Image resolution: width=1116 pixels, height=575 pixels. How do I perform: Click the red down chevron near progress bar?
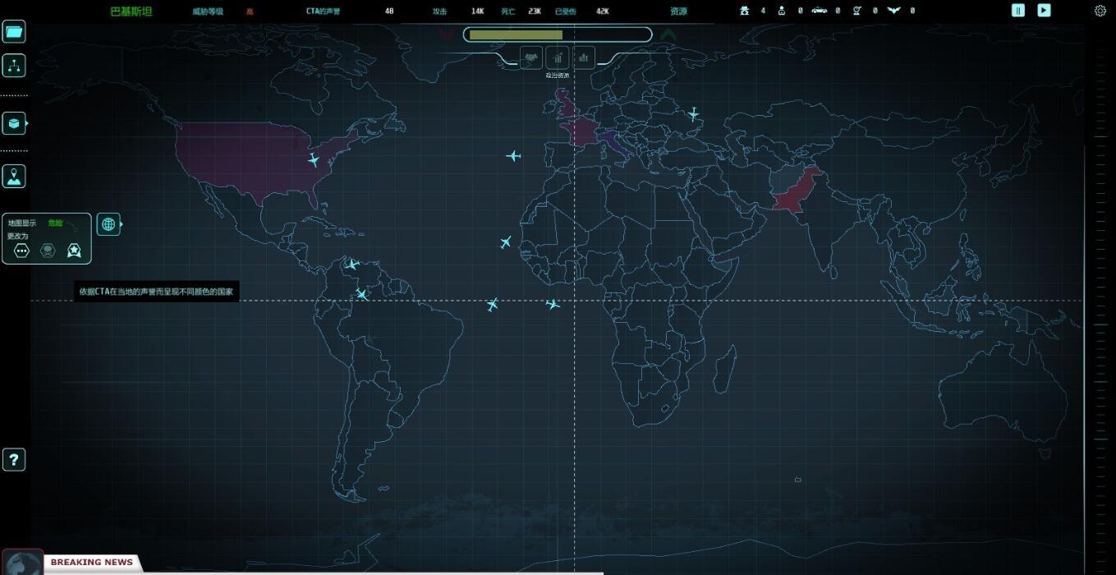[446, 34]
